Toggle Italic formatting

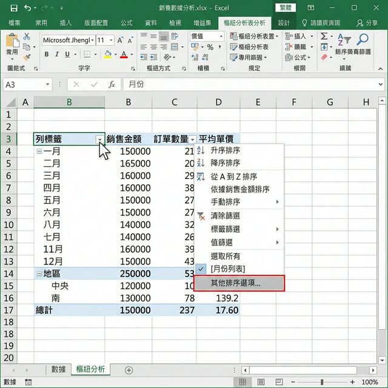57,54
